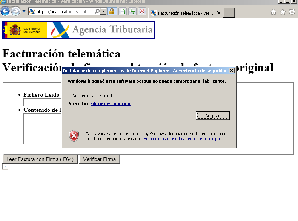Open Favorites with the star icon
The image size is (298, 221).
[283, 12]
